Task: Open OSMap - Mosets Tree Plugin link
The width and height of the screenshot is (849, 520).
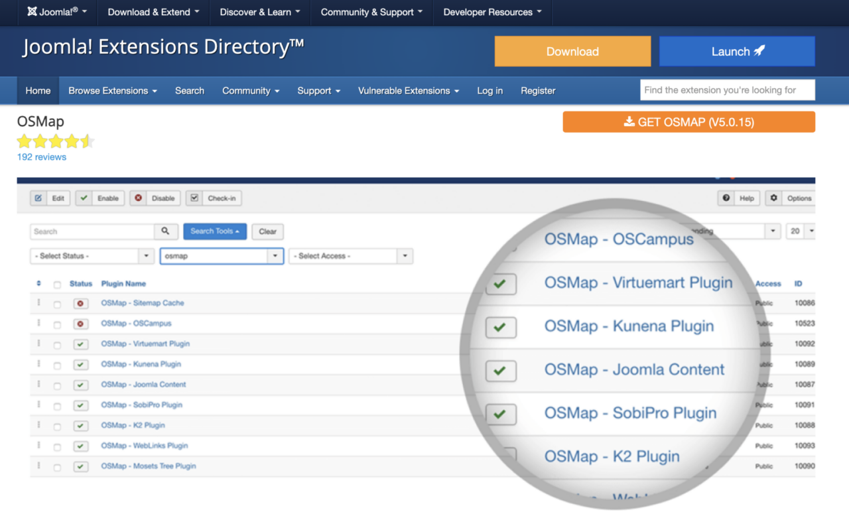Action: (149, 466)
